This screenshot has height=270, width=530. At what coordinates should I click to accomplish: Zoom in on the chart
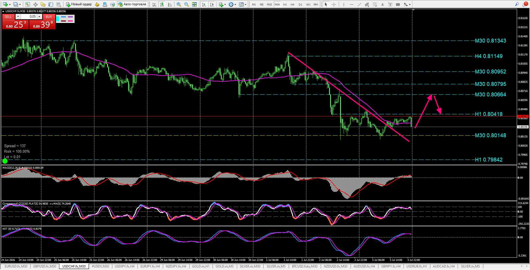pyautogui.click(x=179, y=4)
